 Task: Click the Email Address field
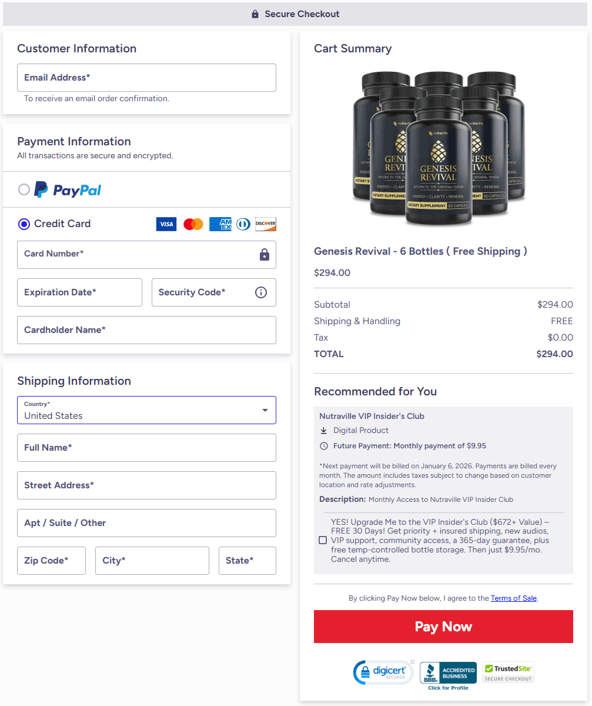point(146,78)
